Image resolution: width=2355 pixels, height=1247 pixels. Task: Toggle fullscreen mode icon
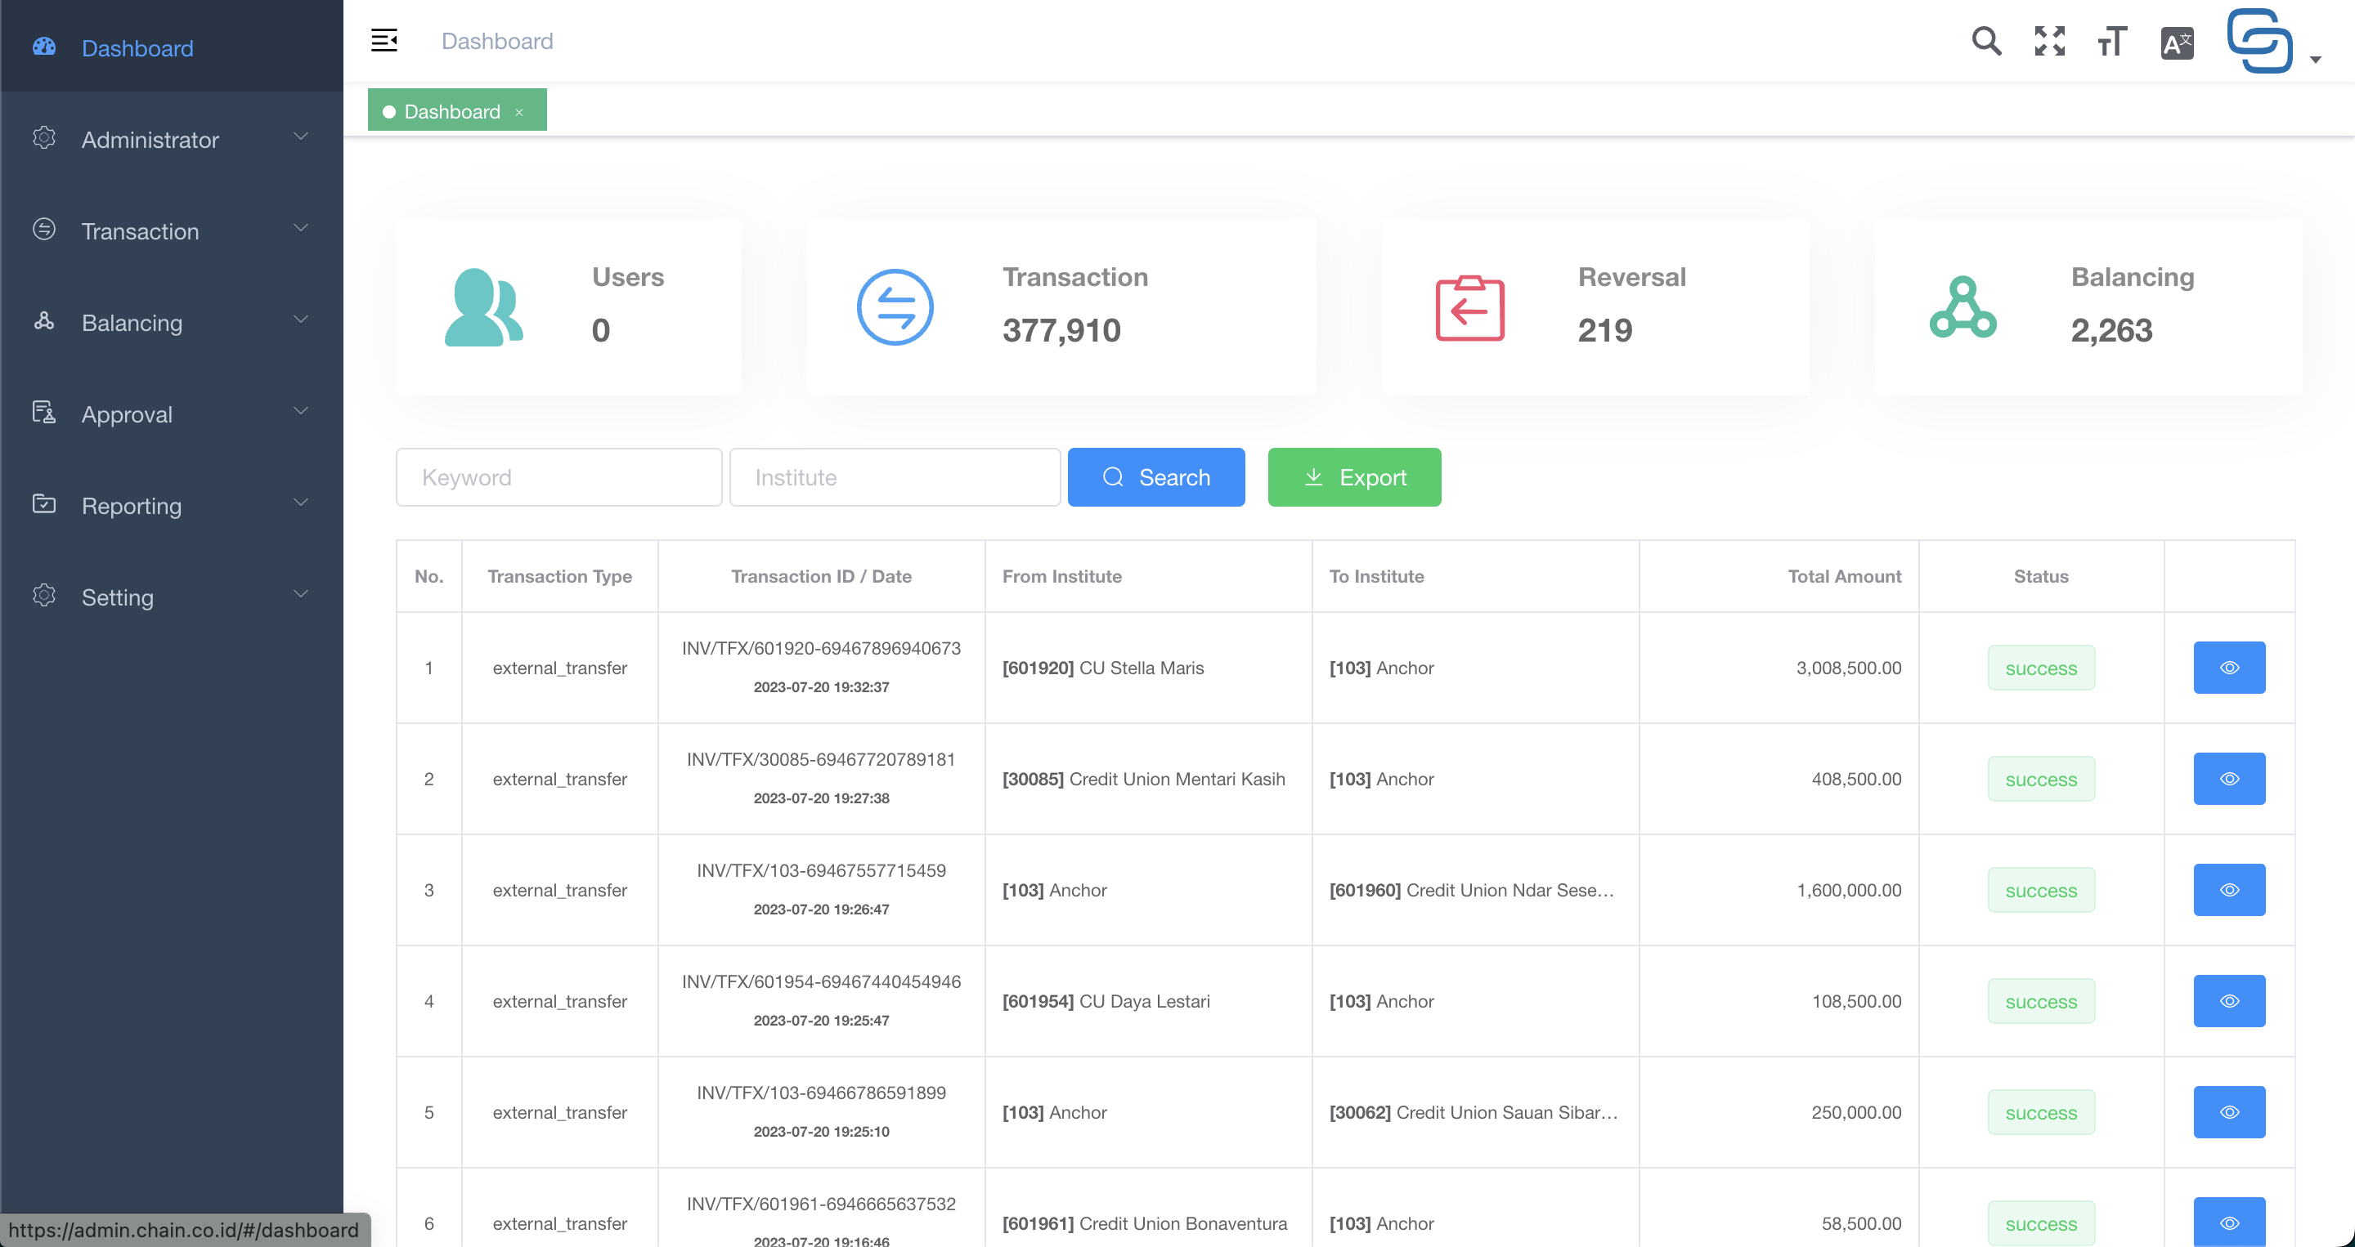coord(2050,41)
